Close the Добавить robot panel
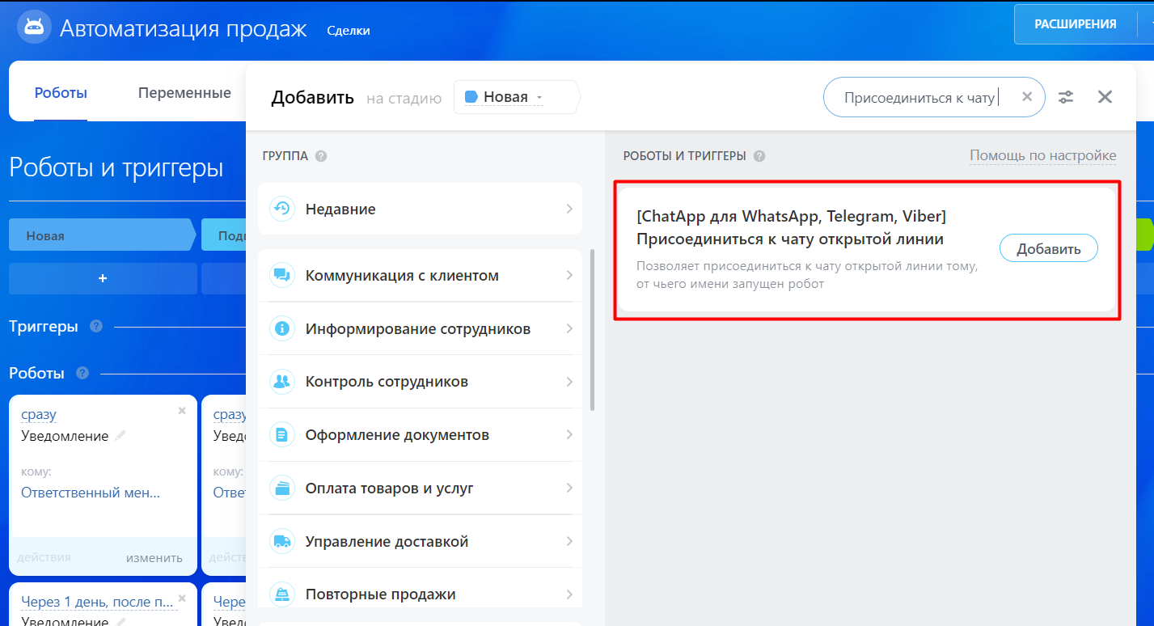This screenshot has height=626, width=1154. pos(1105,97)
